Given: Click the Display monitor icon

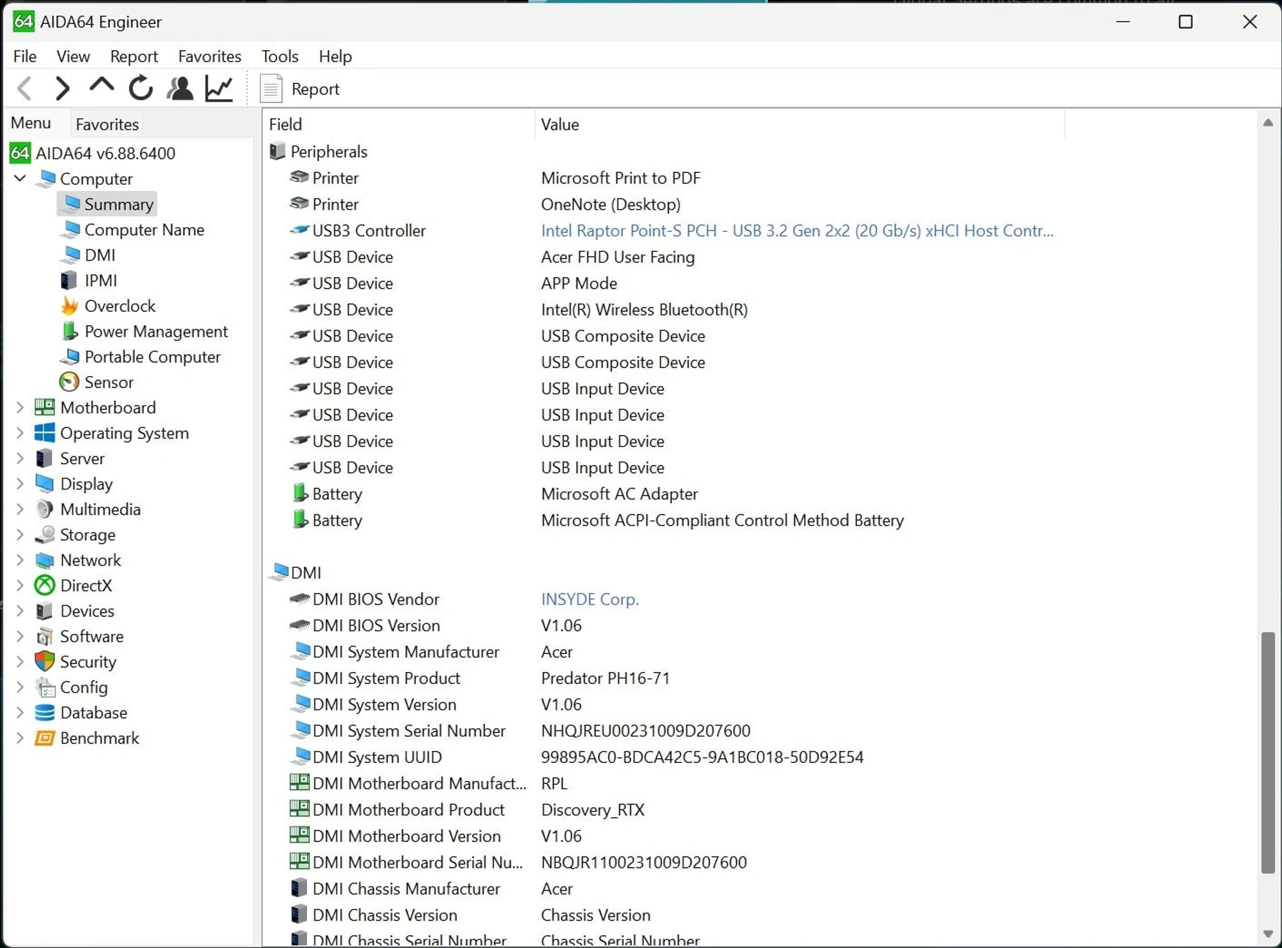Looking at the screenshot, I should pos(45,484).
